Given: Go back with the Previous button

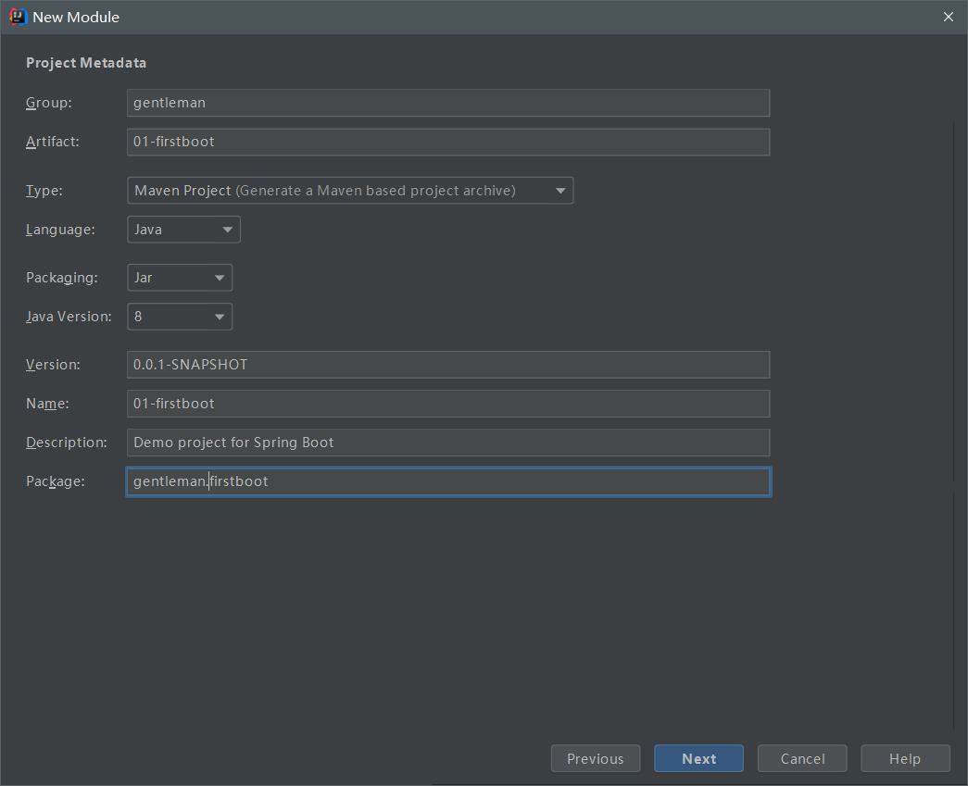Looking at the screenshot, I should click(x=595, y=759).
